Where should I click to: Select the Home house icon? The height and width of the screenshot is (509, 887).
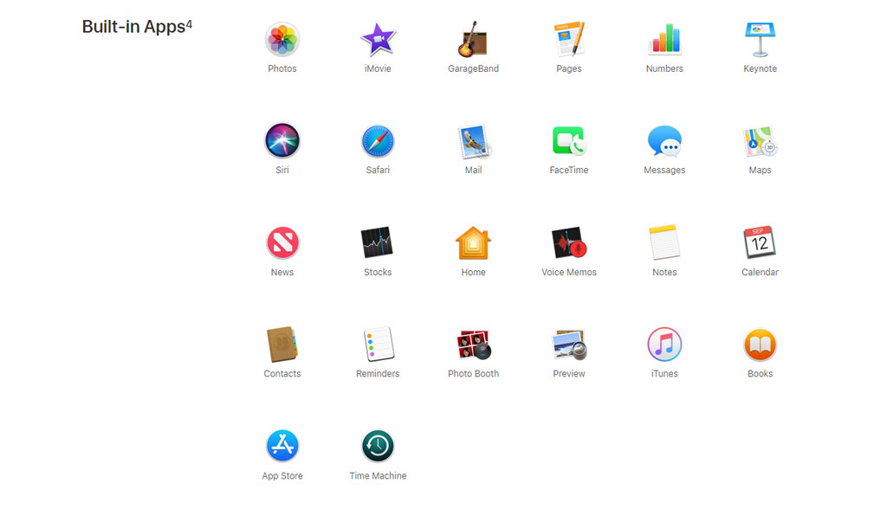tap(474, 242)
